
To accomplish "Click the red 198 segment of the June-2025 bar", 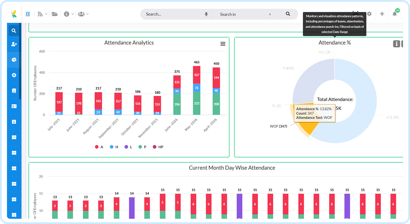I will tap(79, 104).
